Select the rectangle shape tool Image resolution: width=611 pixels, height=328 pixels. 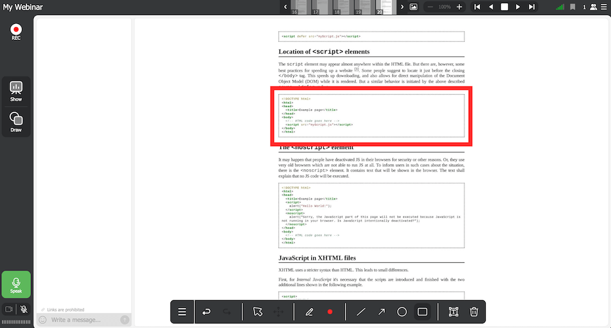coord(422,312)
